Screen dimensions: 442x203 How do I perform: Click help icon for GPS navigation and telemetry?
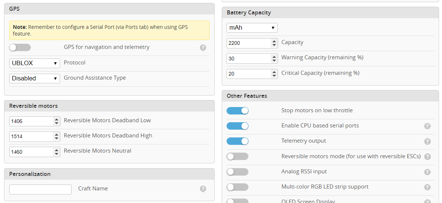coord(203,47)
